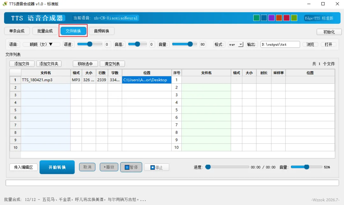Click the TTS app icon in title bar
Screen dimensions: 344x205
pos(5,4)
